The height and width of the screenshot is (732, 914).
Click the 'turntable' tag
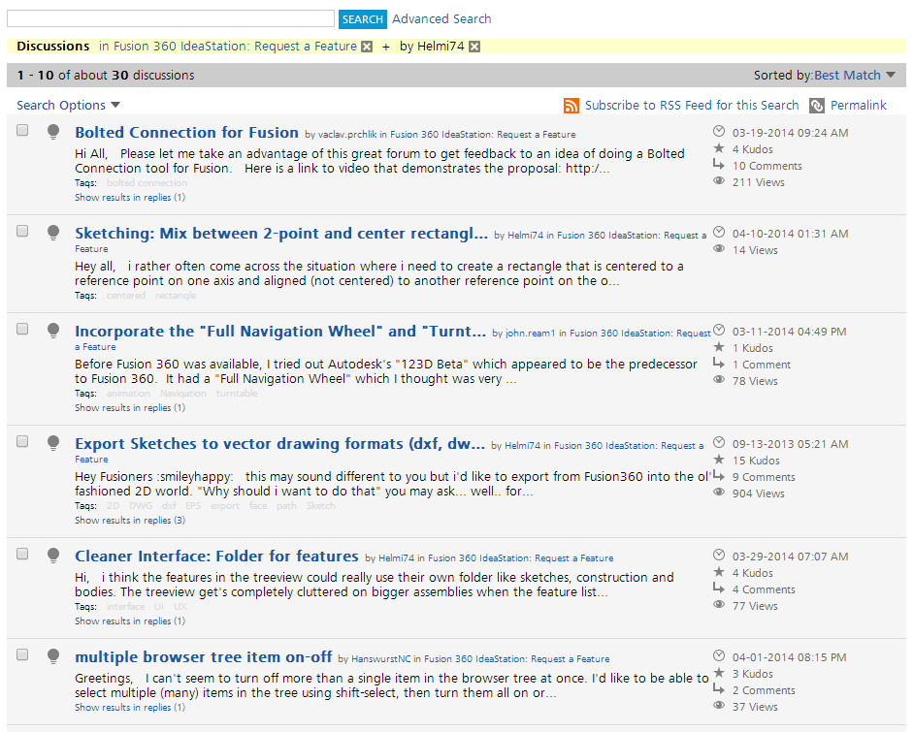(x=237, y=393)
